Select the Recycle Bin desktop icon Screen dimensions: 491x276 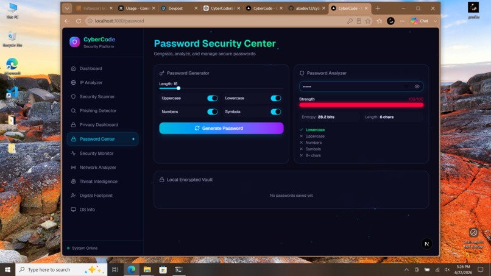12,39
